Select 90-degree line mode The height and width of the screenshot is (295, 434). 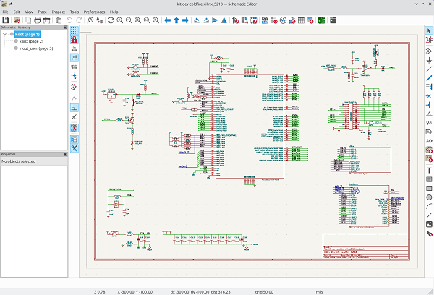pos(75,108)
